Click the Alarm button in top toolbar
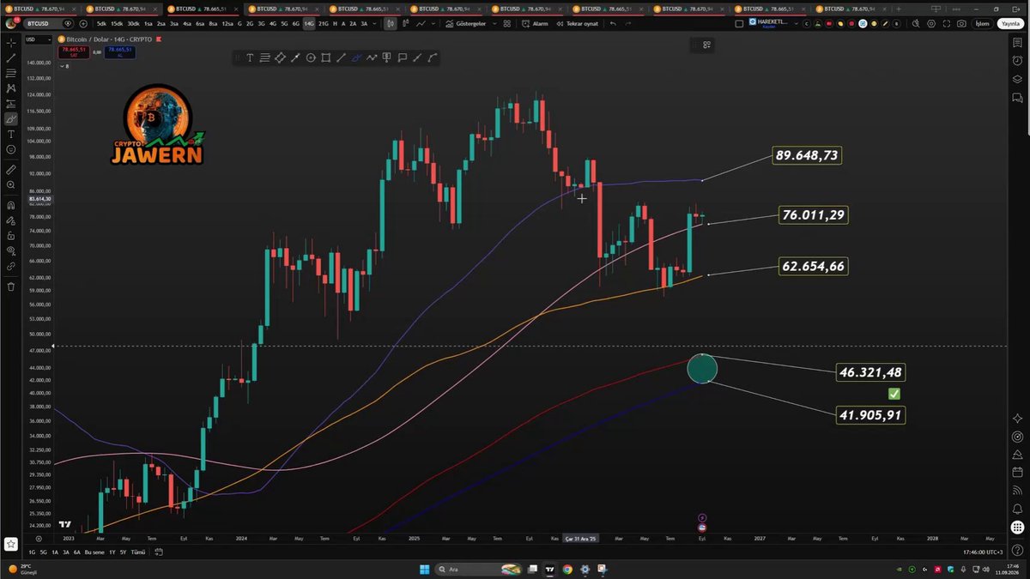Image resolution: width=1030 pixels, height=579 pixels. (536, 24)
